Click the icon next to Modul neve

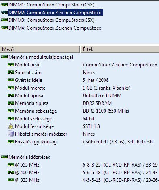pos(11,64)
